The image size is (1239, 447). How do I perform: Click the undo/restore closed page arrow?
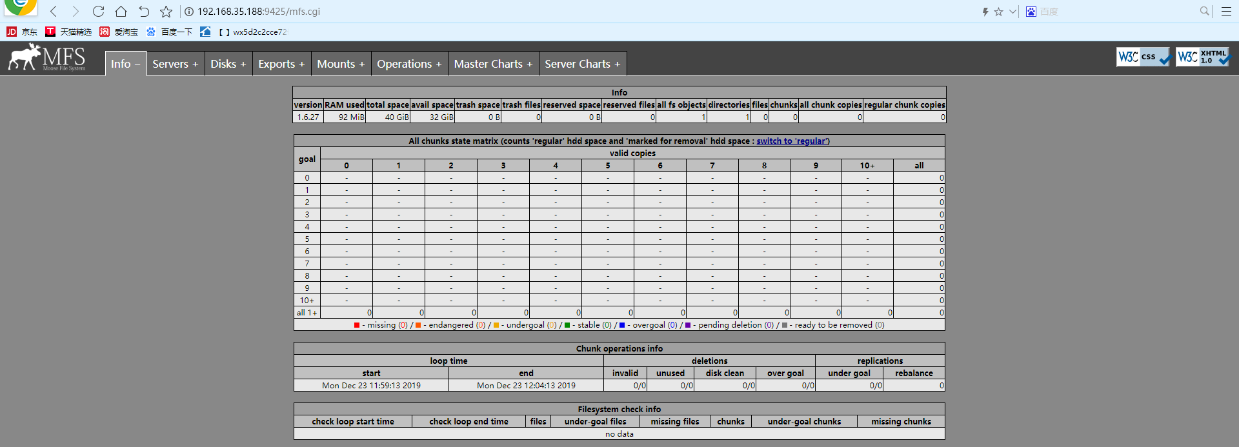pyautogui.click(x=143, y=12)
